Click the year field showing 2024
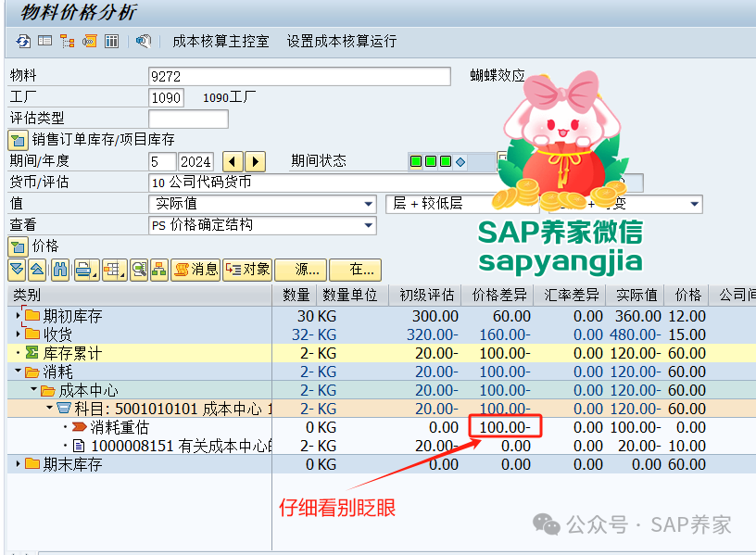Image resolution: width=756 pixels, height=555 pixels. [195, 161]
